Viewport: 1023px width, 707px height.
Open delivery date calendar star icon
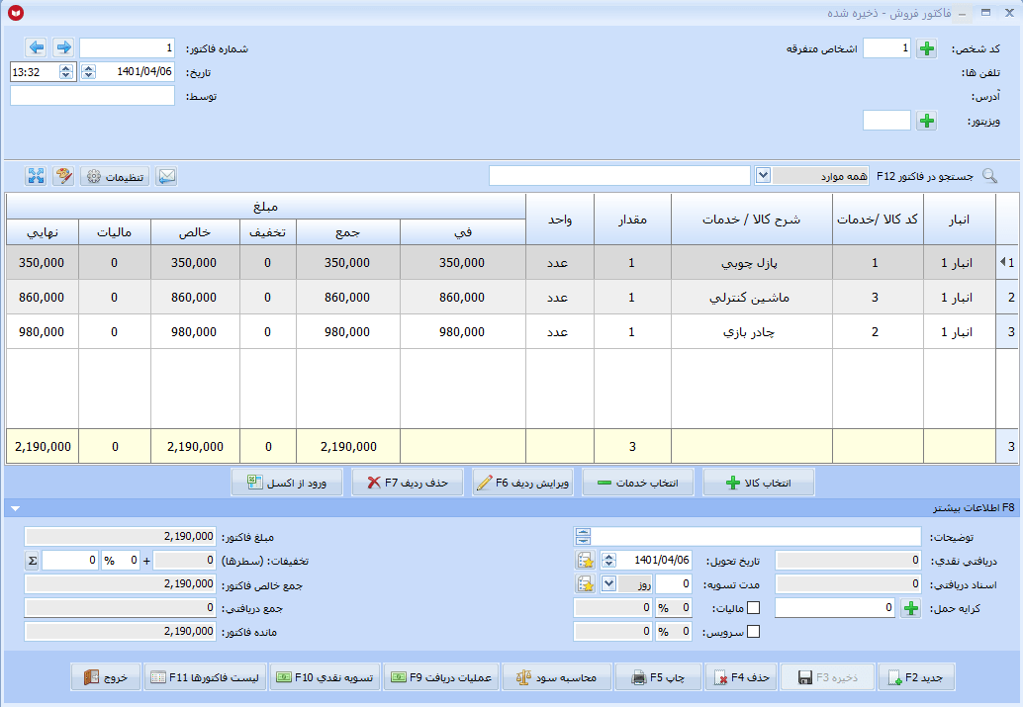(x=586, y=561)
